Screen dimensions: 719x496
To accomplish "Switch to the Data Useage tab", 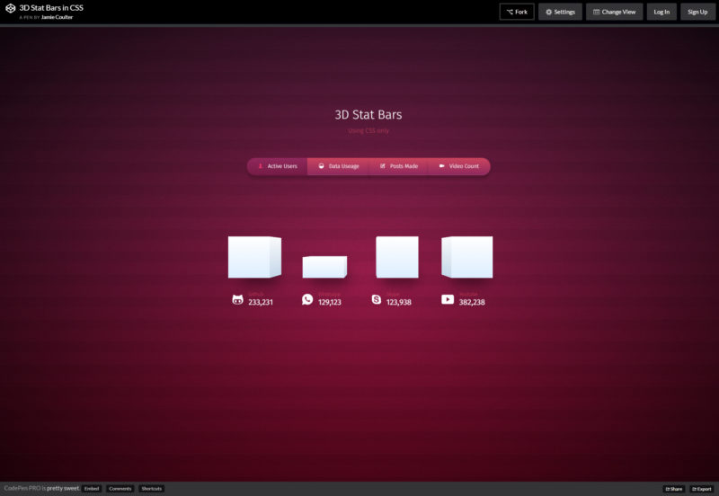I will click(338, 166).
